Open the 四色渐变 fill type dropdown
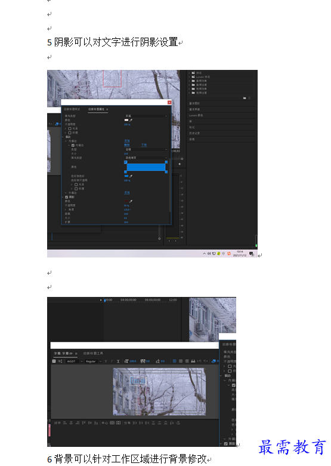The width and height of the screenshot is (331, 466). [146, 158]
